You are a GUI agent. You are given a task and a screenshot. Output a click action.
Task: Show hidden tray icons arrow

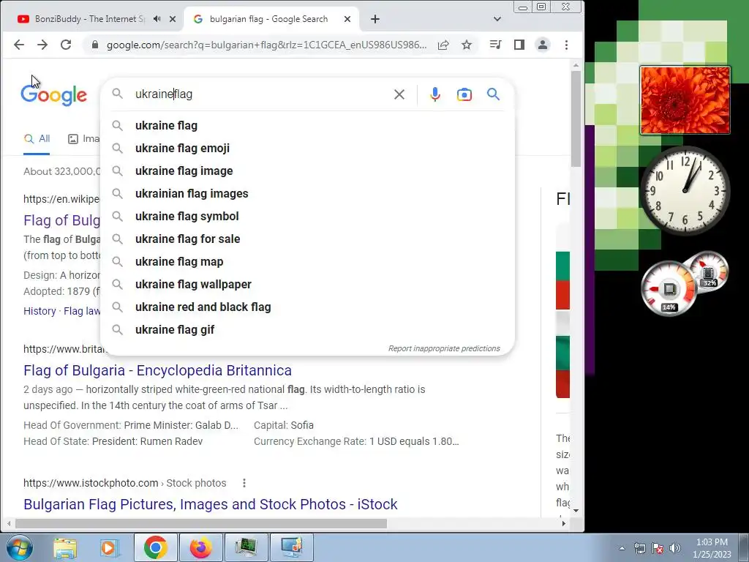coord(622,548)
